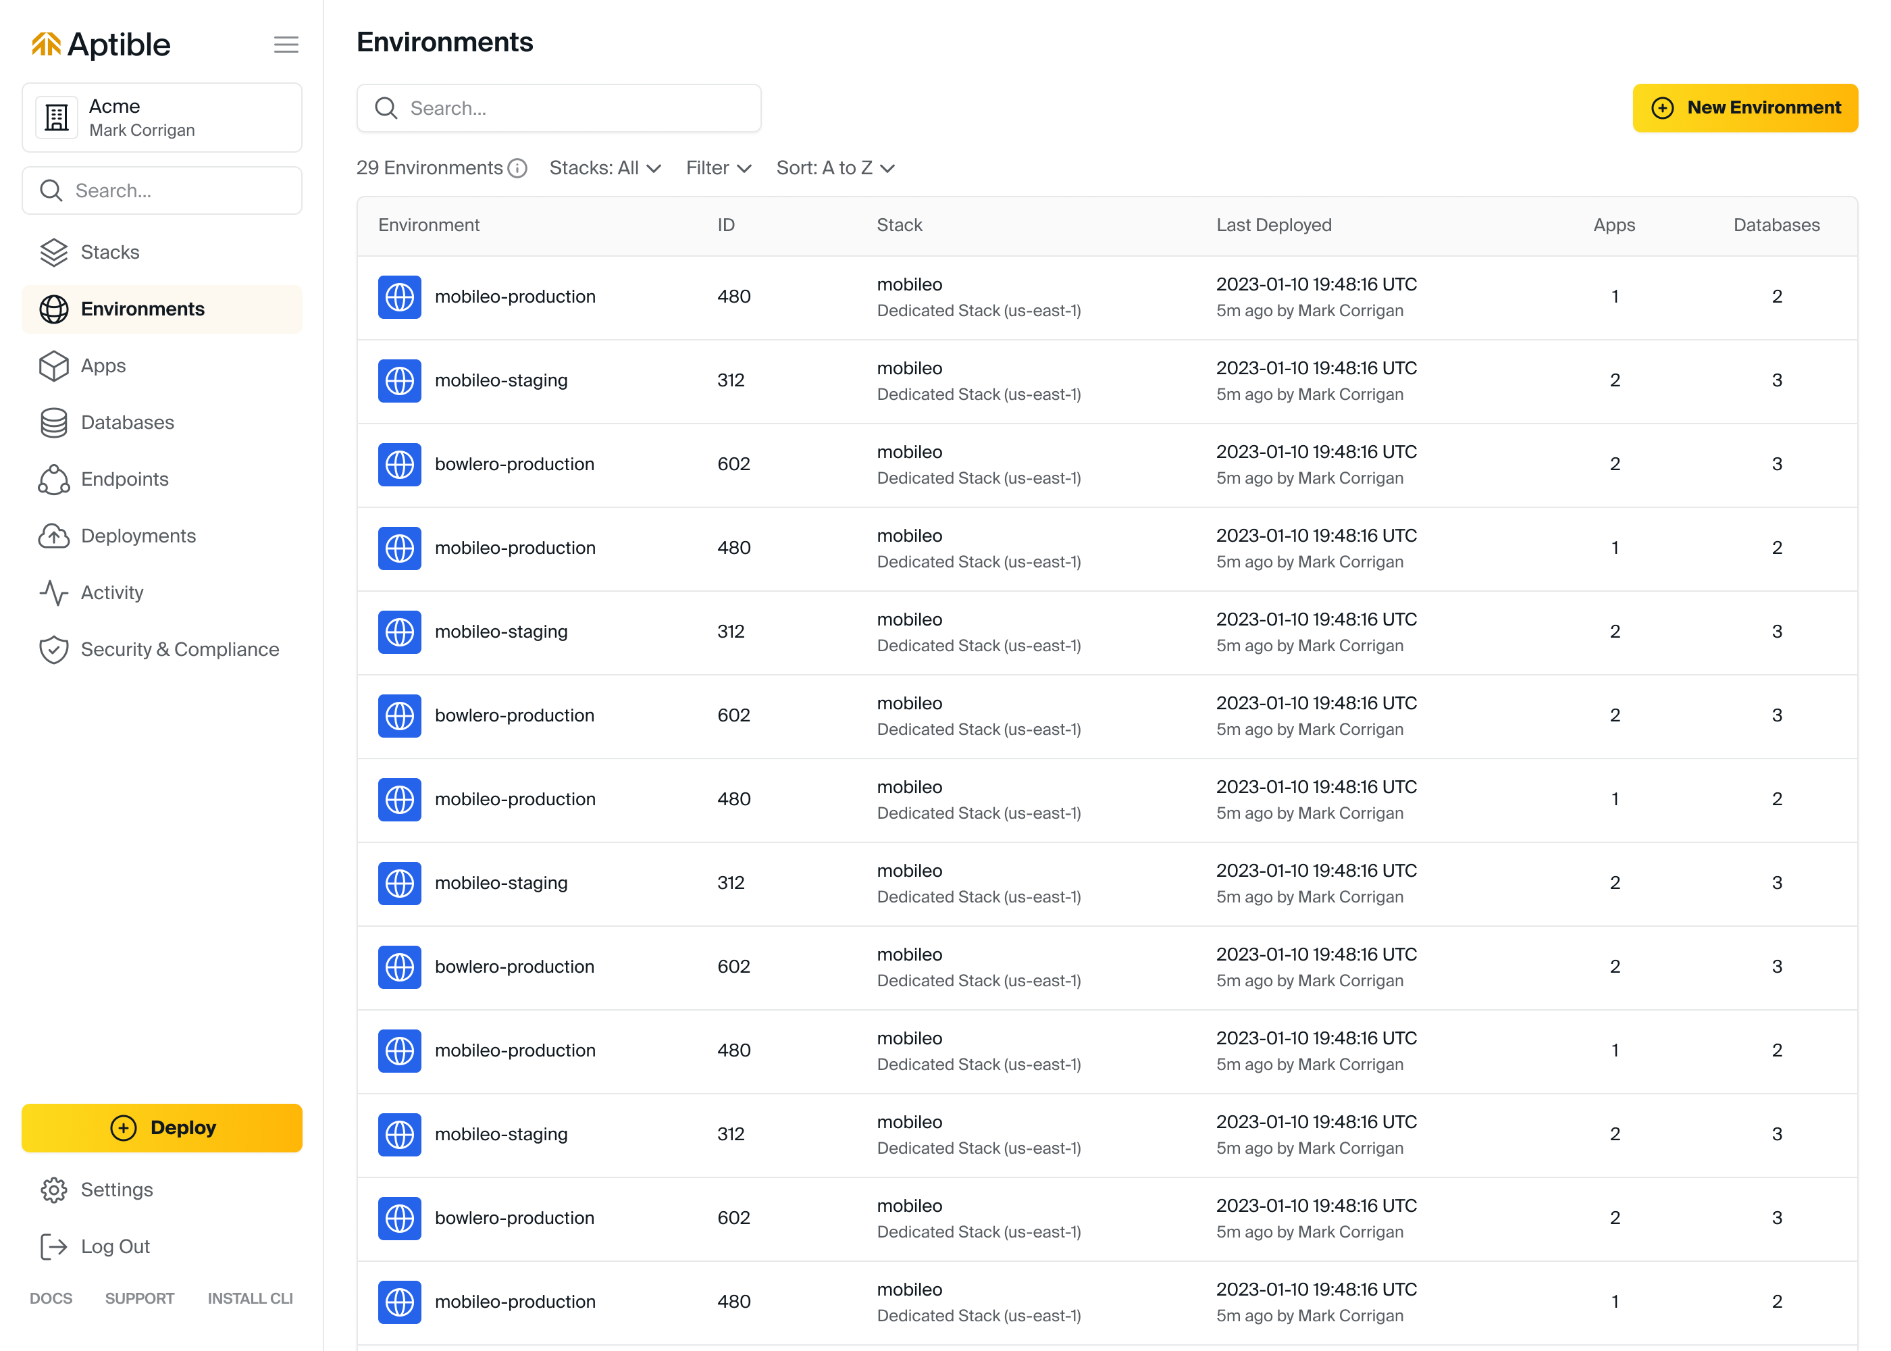Click the 29 Environments count text
The width and height of the screenshot is (1891, 1351).
coord(430,168)
